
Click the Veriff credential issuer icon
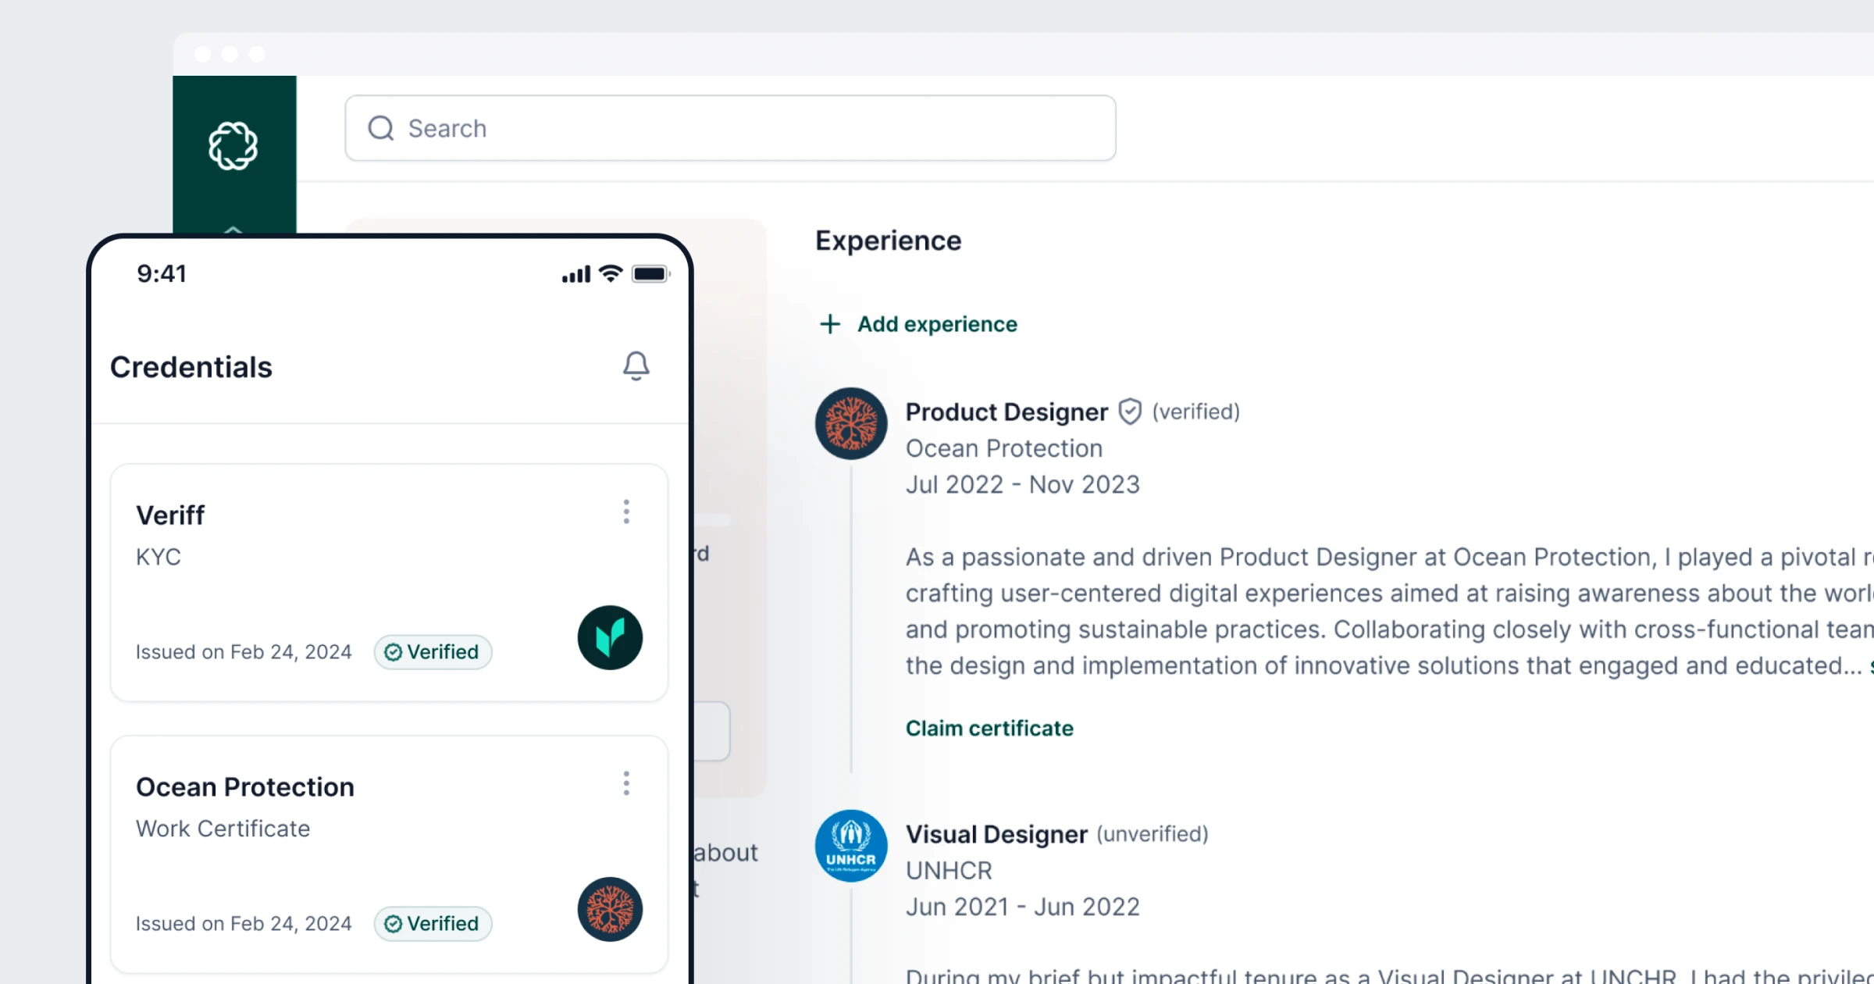[611, 637]
